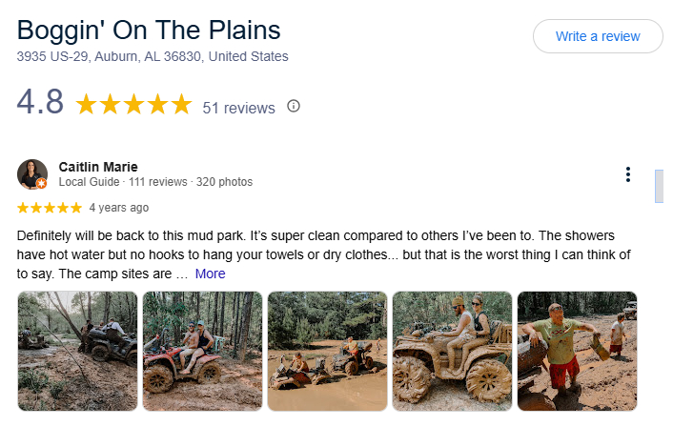Click the vertical scrollbar thumb
The image size is (673, 426).
click(x=657, y=186)
